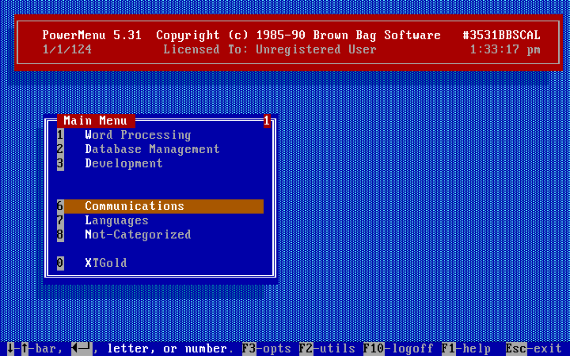This screenshot has width=570, height=356.
Task: Click the down arrow key hint
Action: [x=11, y=349]
